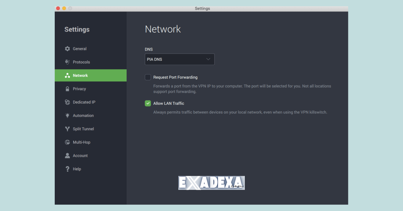Click the Split Tunnel branch icon
The width and height of the screenshot is (403, 211).
click(x=67, y=129)
